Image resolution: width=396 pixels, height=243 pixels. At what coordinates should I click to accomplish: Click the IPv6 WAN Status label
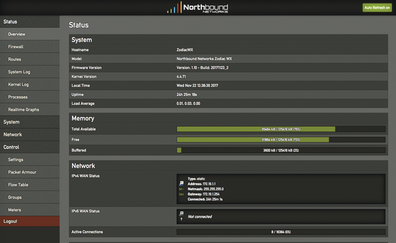(85, 211)
